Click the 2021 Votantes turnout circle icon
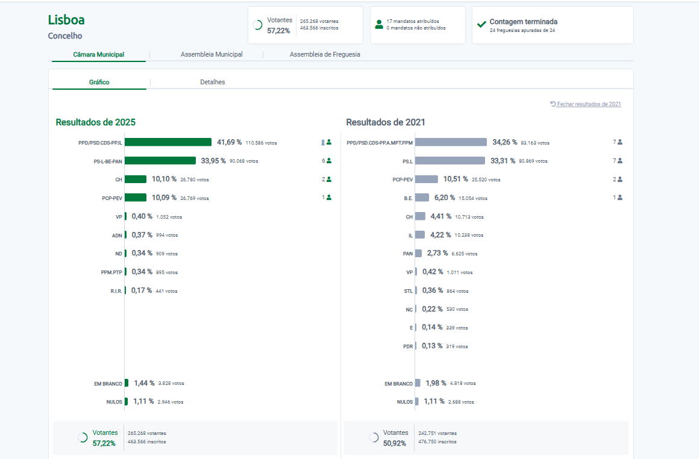This screenshot has height=459, width=699. (x=374, y=437)
